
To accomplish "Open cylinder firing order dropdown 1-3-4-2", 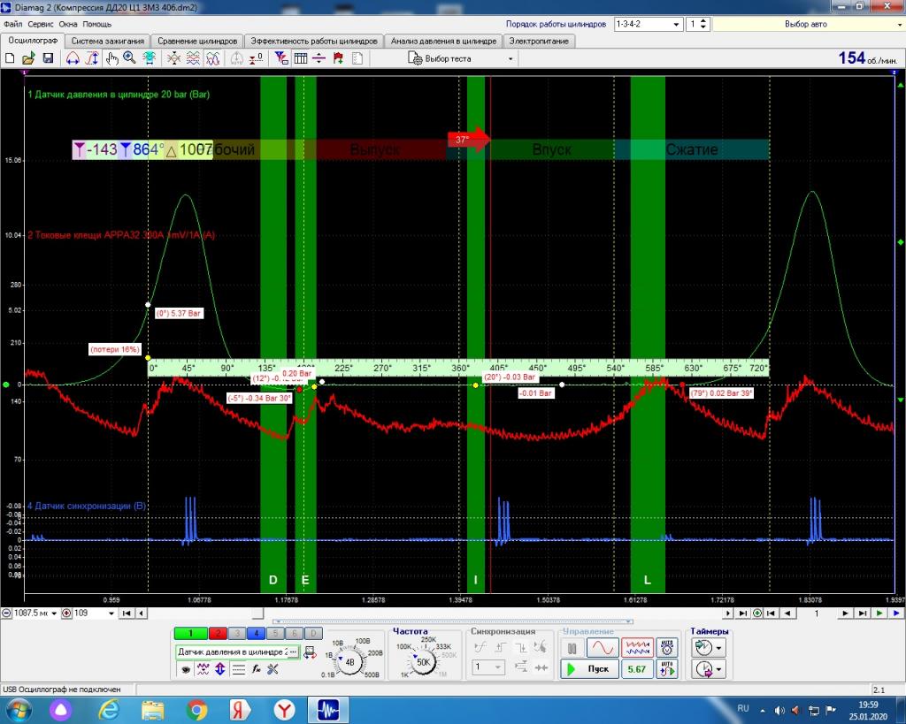I will 676,24.
